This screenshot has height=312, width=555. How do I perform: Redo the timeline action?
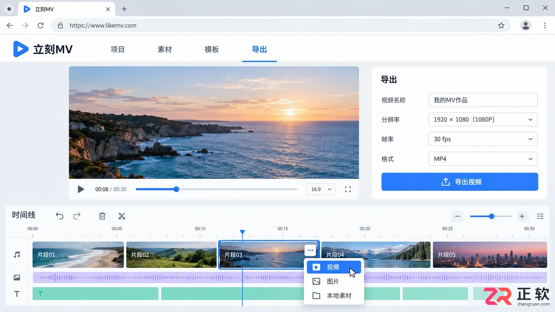(x=77, y=216)
